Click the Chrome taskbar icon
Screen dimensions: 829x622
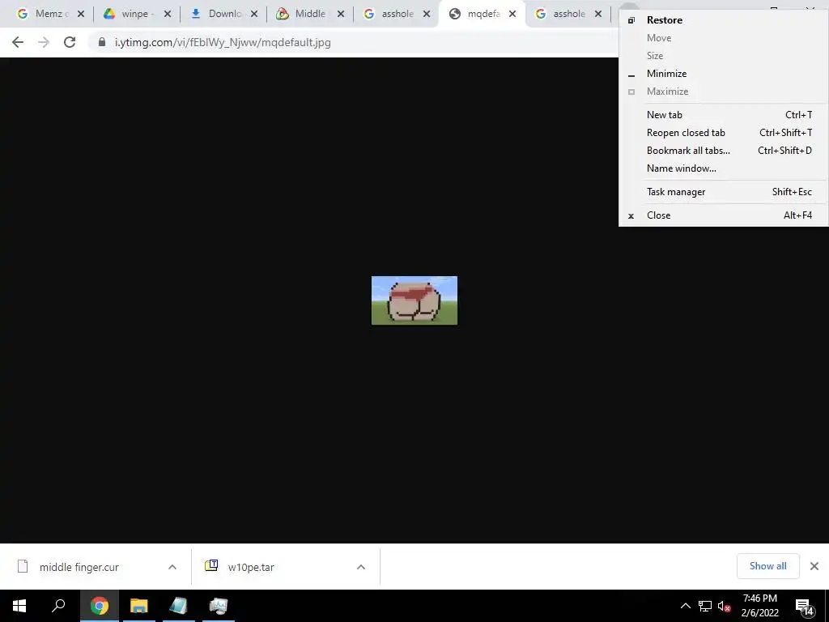pyautogui.click(x=100, y=606)
